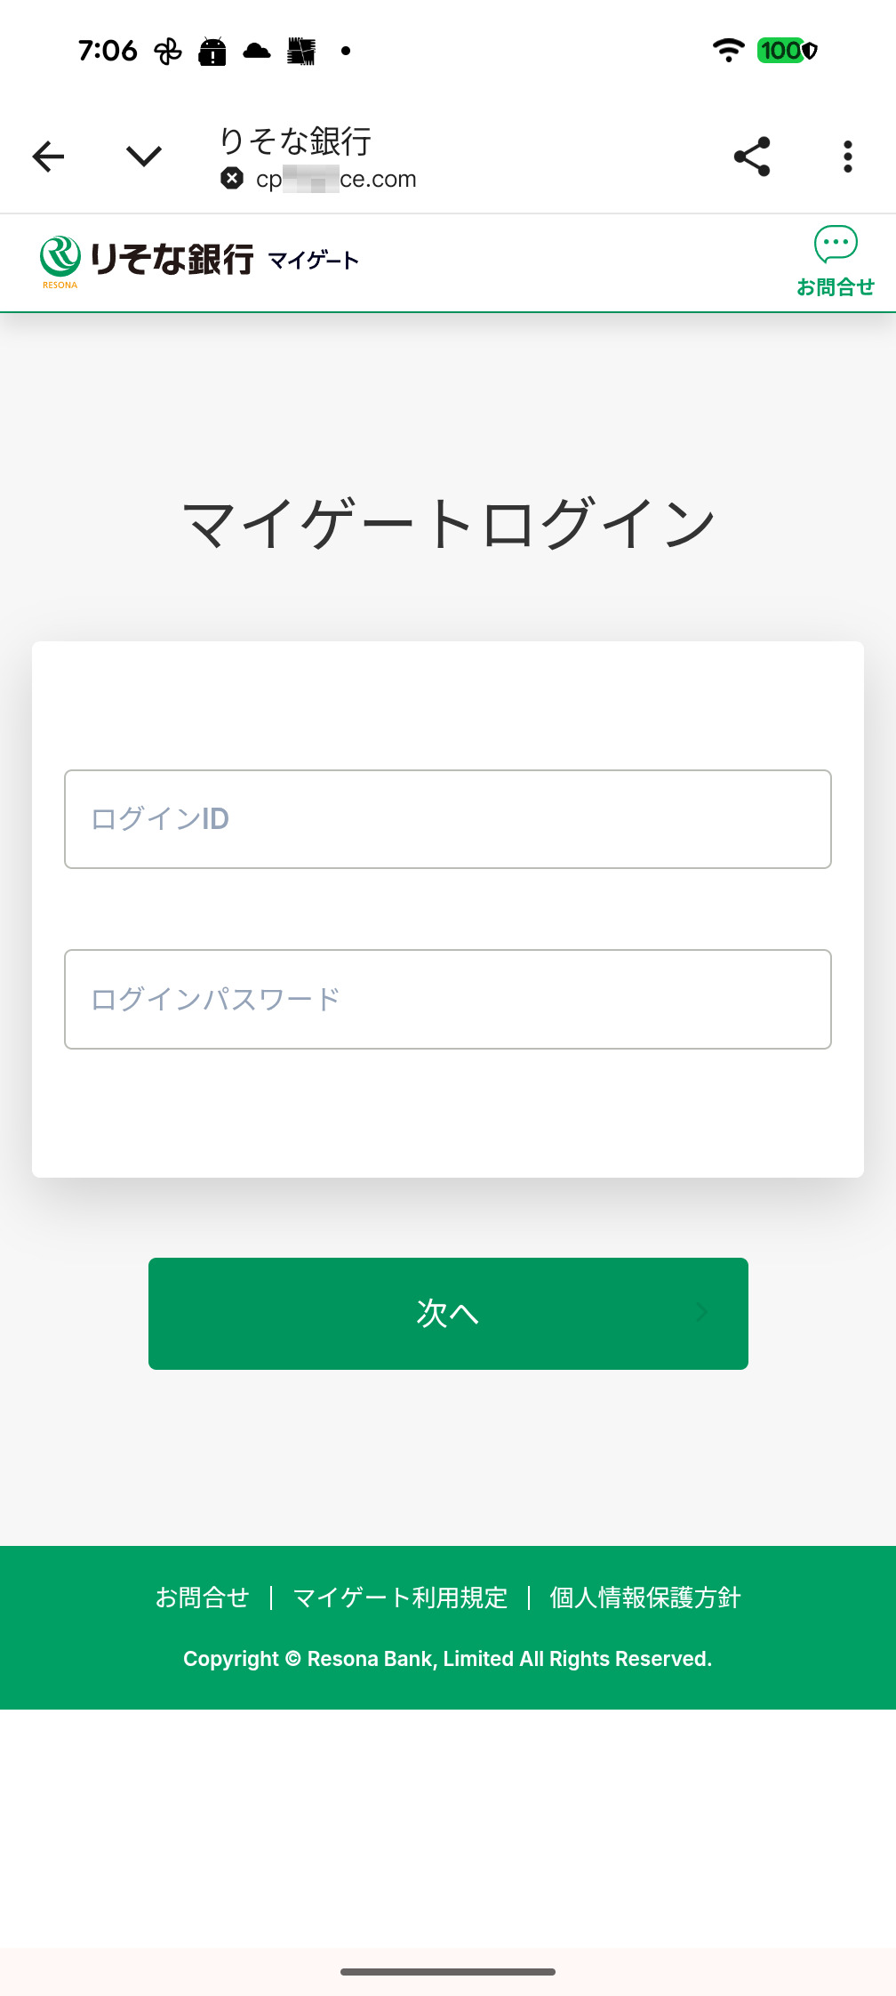Image resolution: width=896 pixels, height=1996 pixels.
Task: Tap the Wi-Fi status icon
Action: point(729,51)
